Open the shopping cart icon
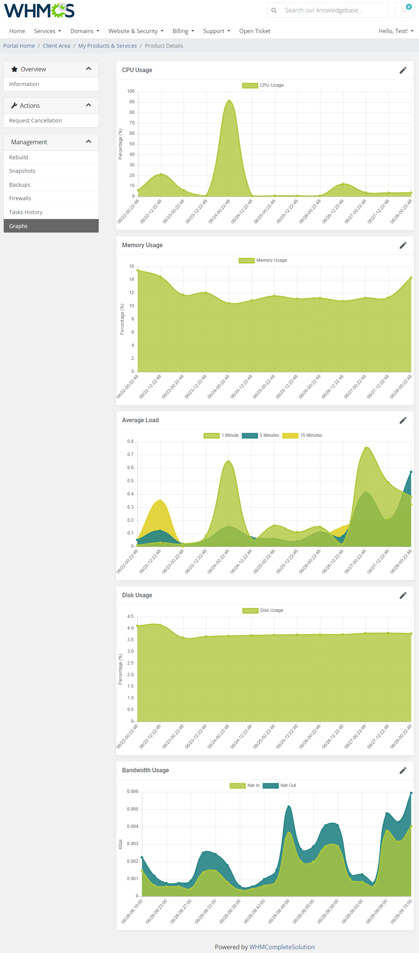The image size is (419, 953). [404, 10]
